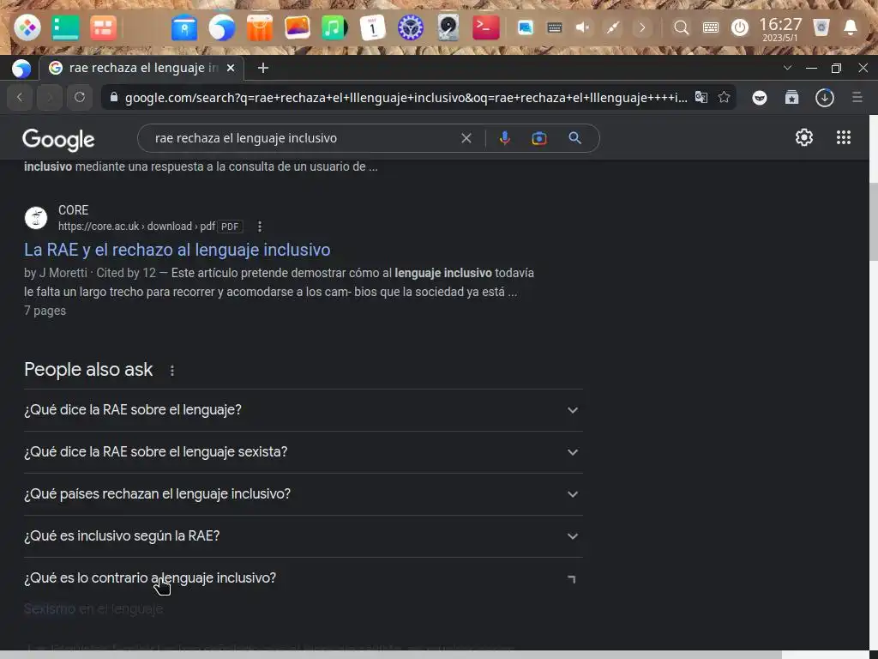Reload the current page
Screen dimensions: 878x659
(80, 98)
